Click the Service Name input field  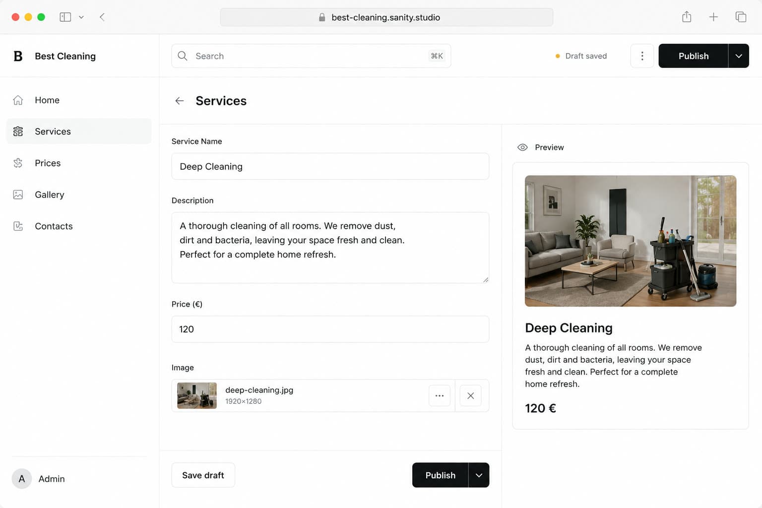(x=330, y=166)
